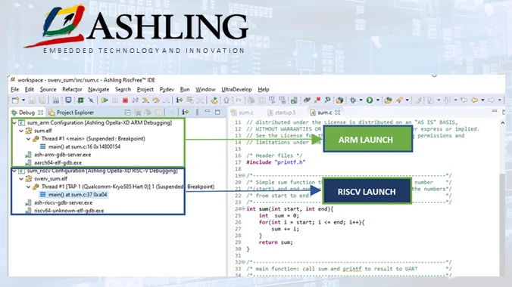Collapse swerv_sum.elf tree node
Screen dimensions: 512x287
[21, 179]
